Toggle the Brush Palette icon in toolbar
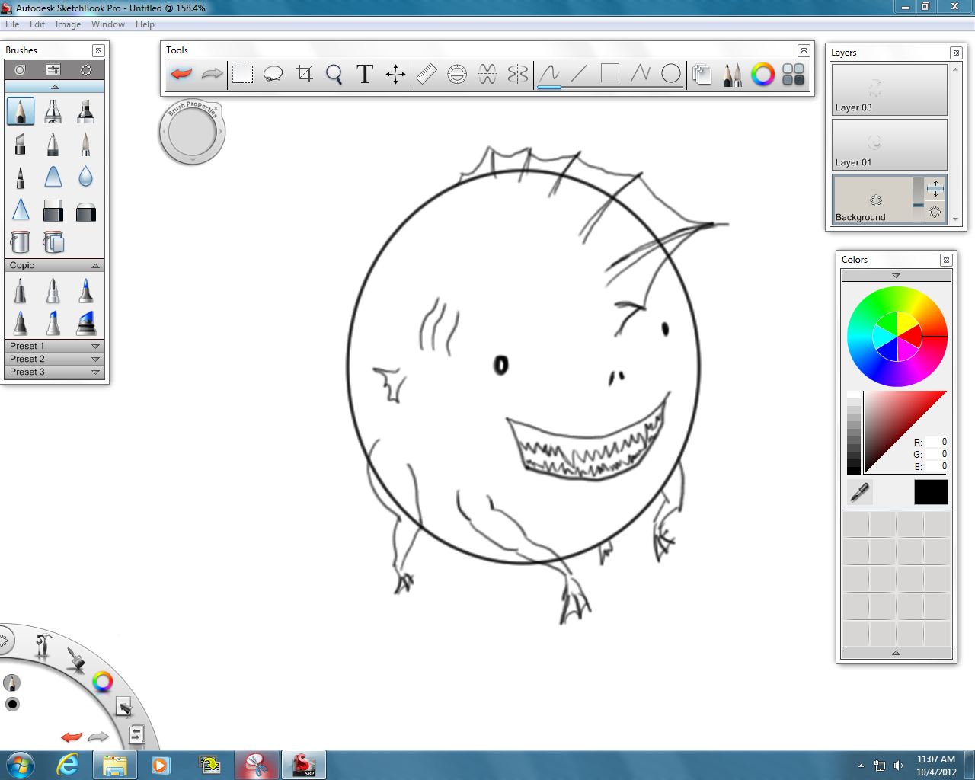The width and height of the screenshot is (975, 780). click(x=732, y=74)
